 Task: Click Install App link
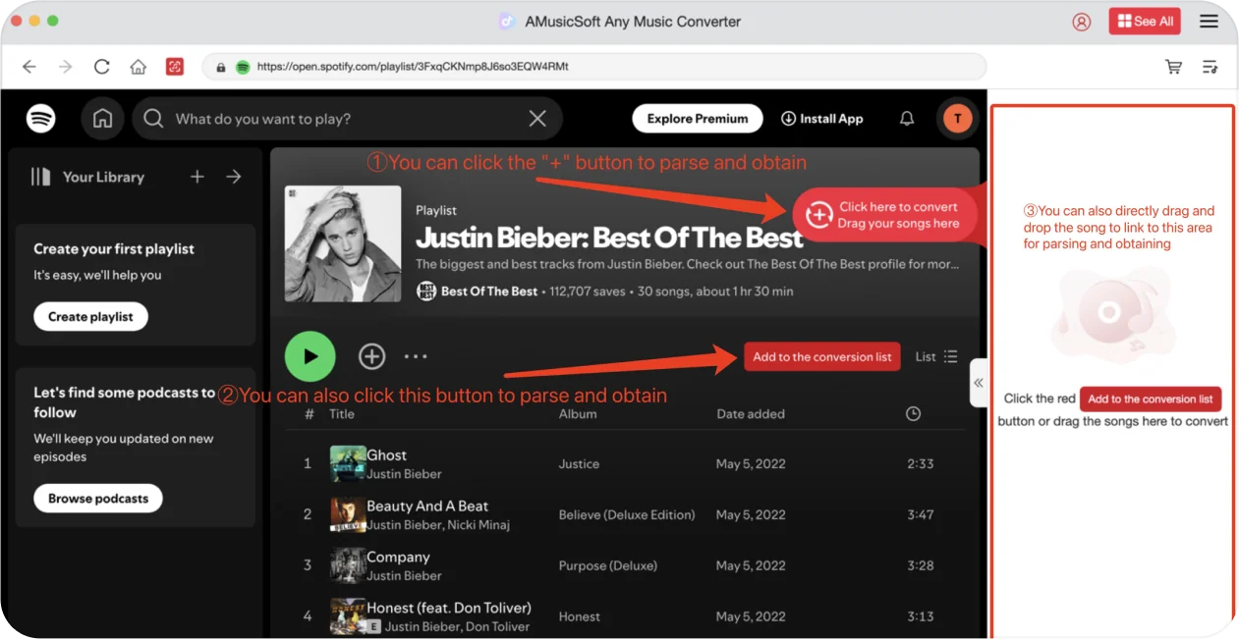[x=822, y=119]
